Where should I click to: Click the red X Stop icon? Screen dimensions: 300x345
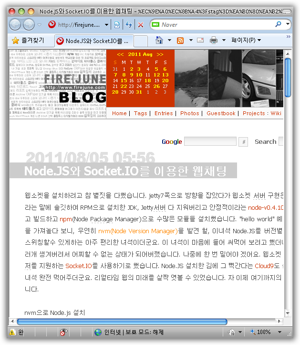coord(141,25)
